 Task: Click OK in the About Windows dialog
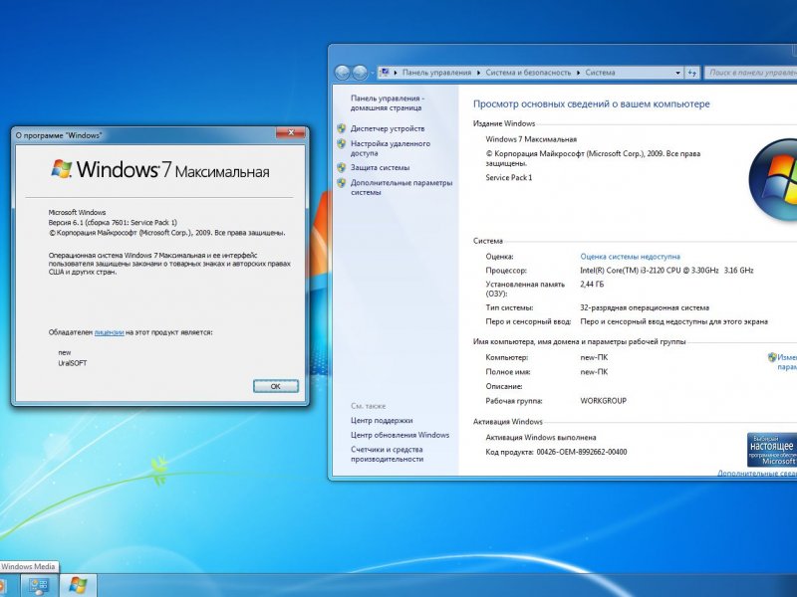(x=276, y=386)
